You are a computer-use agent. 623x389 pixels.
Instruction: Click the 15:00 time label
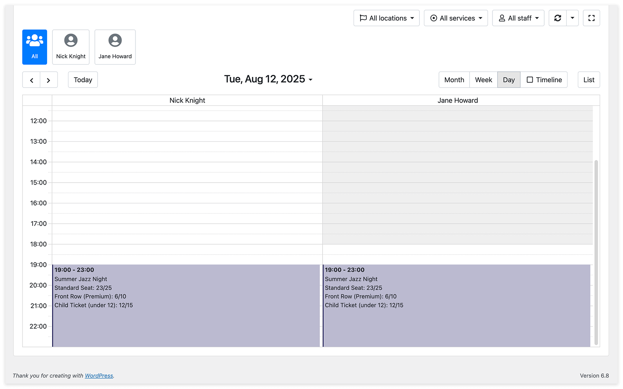click(x=39, y=183)
